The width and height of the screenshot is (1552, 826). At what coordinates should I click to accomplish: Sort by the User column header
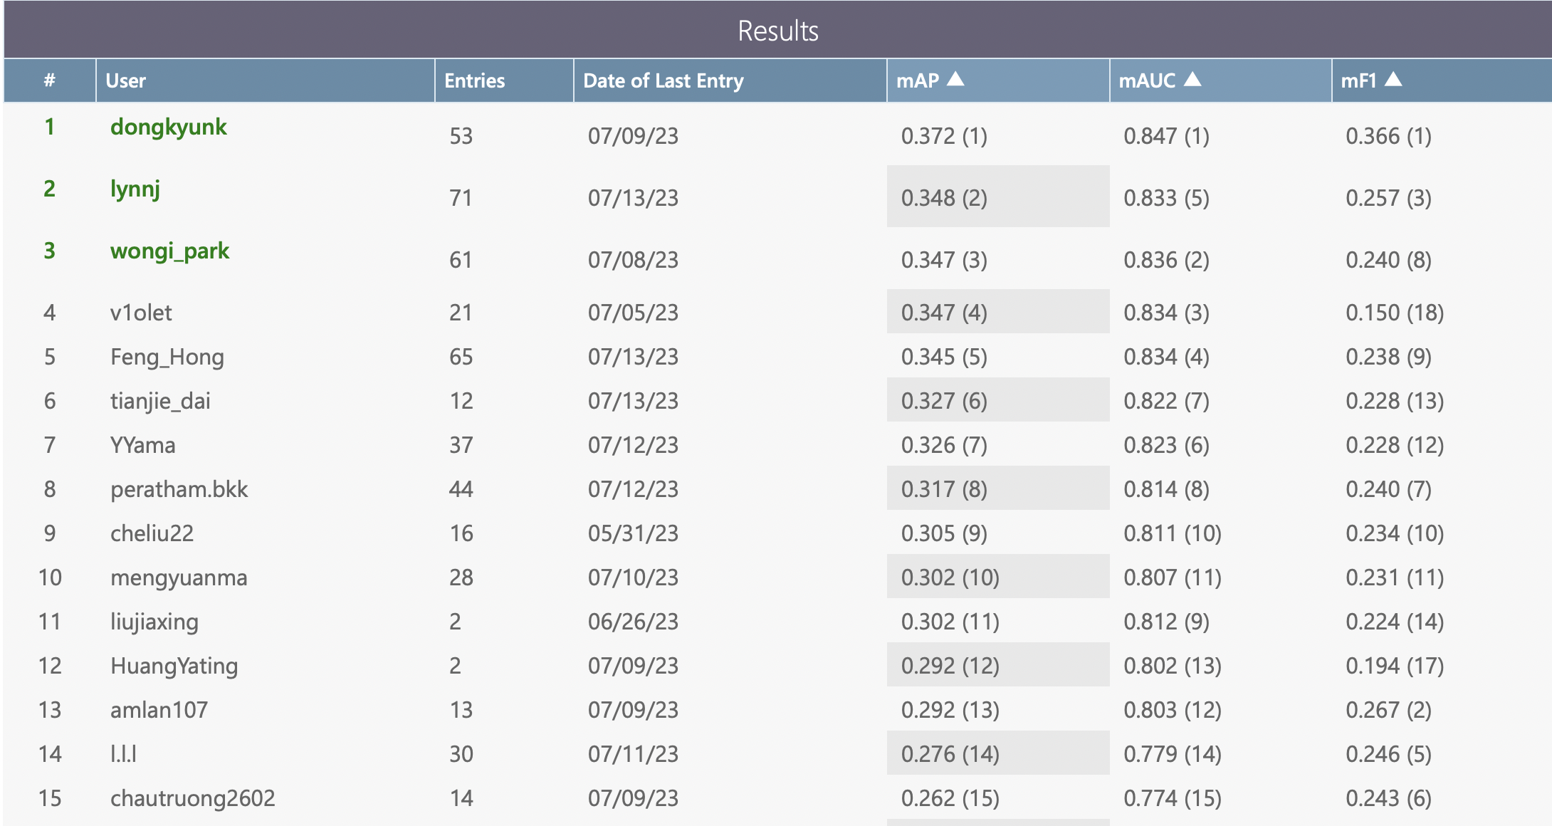[x=125, y=80]
